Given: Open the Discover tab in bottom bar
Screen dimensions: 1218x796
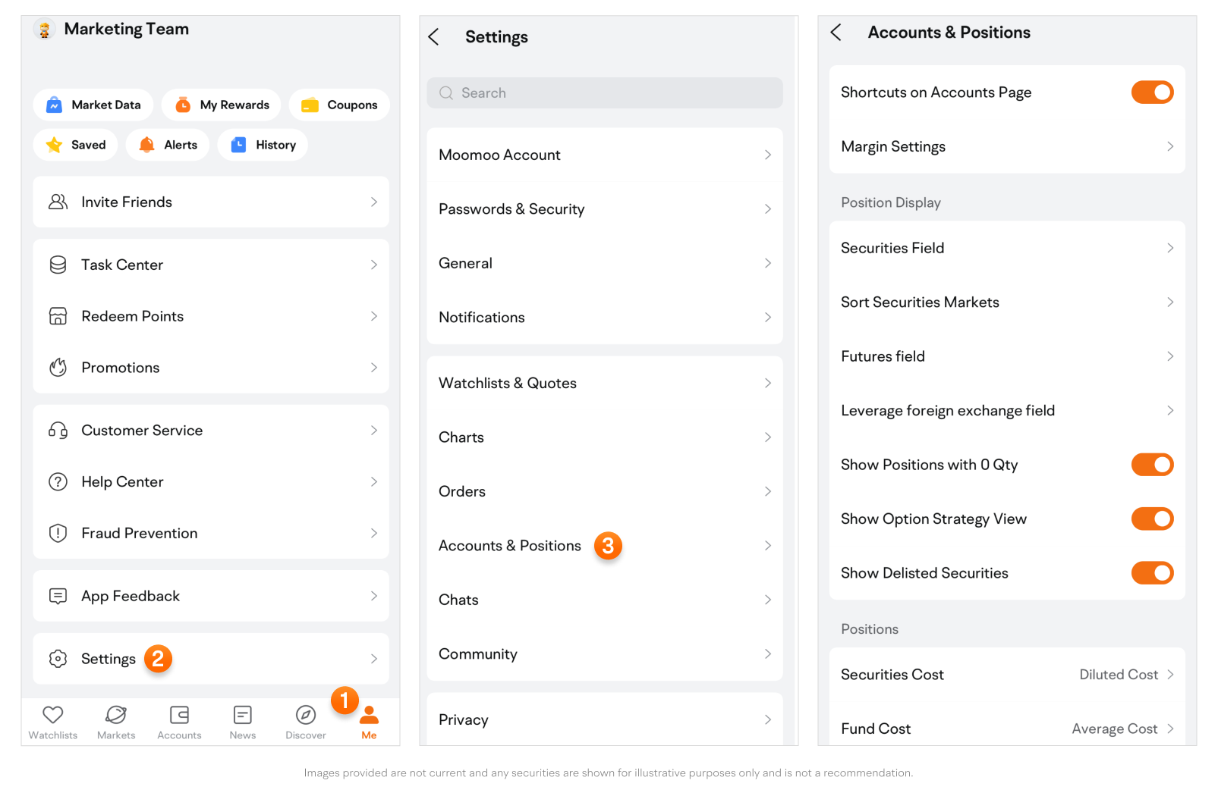Looking at the screenshot, I should point(306,722).
